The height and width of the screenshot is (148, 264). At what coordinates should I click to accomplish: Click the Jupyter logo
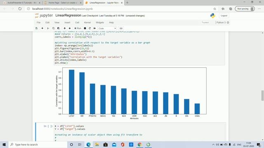[x=44, y=16]
